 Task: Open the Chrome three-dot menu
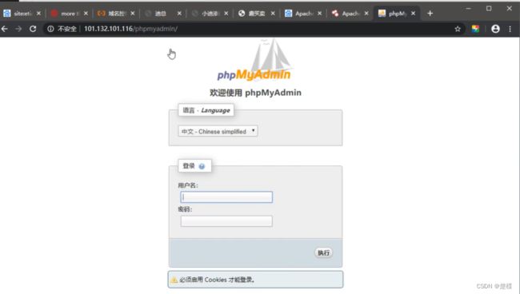pos(510,29)
